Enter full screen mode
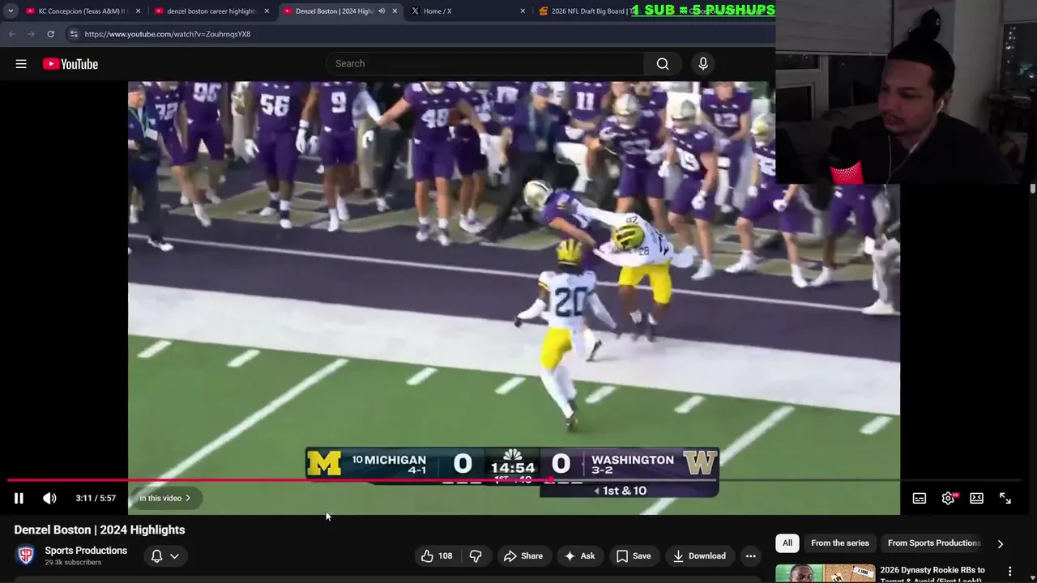The height and width of the screenshot is (583, 1037). 1005,498
